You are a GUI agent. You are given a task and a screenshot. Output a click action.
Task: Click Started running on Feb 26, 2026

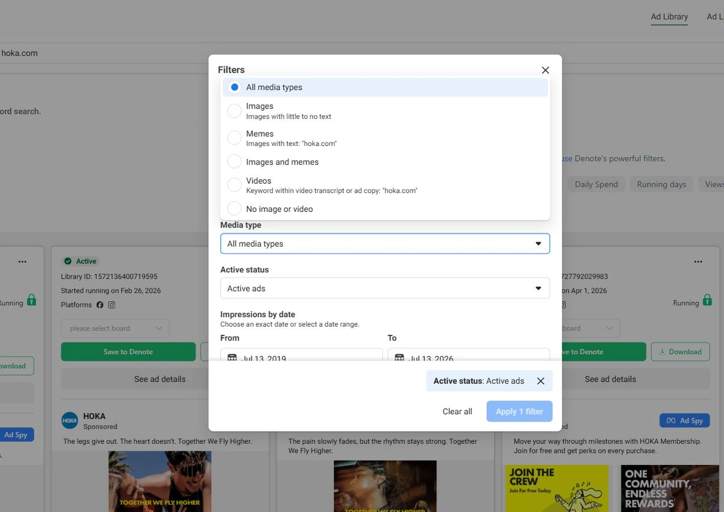[x=111, y=291]
